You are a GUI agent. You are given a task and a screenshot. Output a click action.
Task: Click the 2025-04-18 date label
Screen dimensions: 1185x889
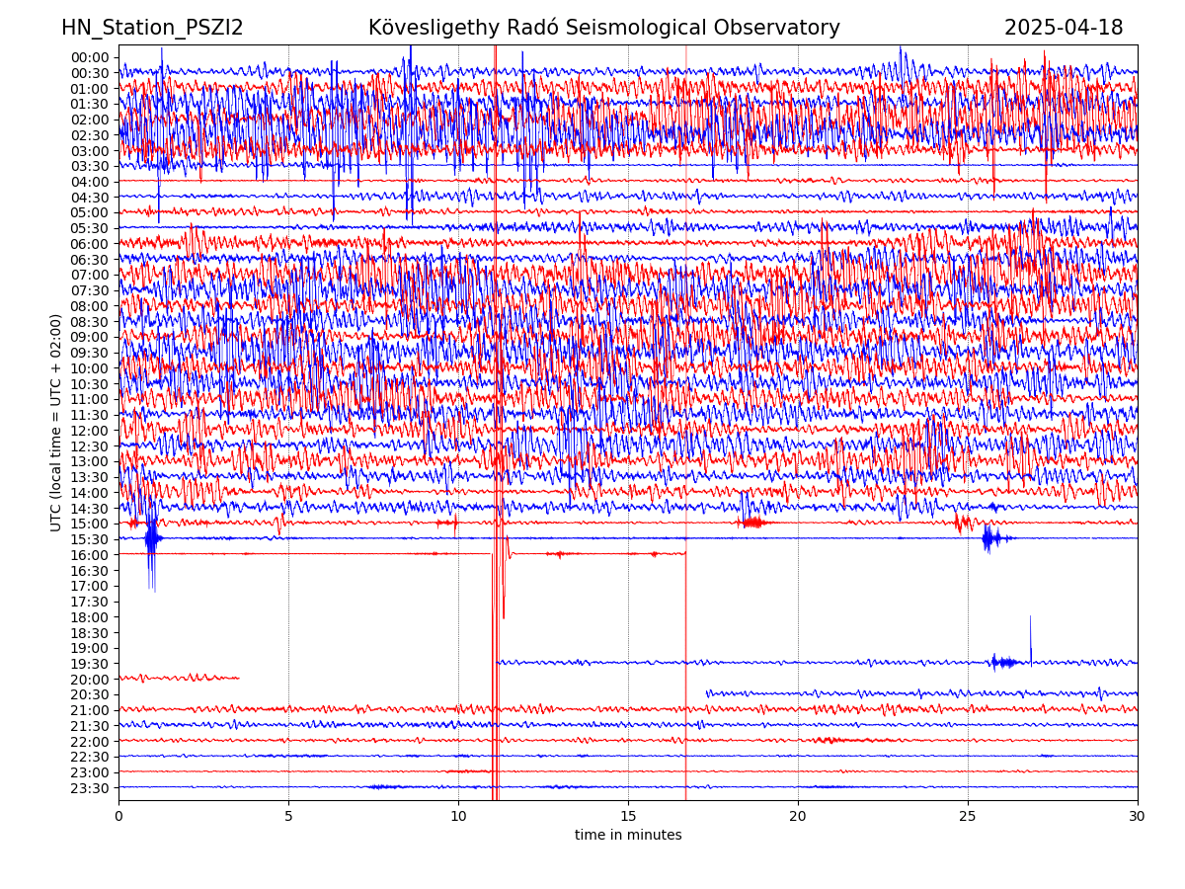(1063, 29)
